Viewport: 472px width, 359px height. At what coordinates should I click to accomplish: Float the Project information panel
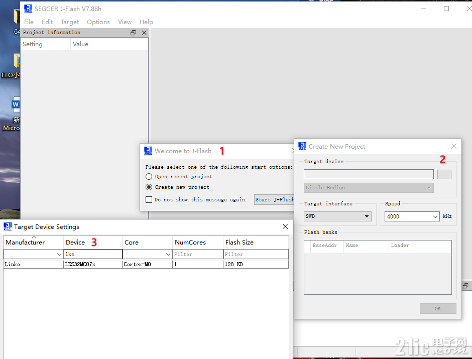tap(133, 33)
